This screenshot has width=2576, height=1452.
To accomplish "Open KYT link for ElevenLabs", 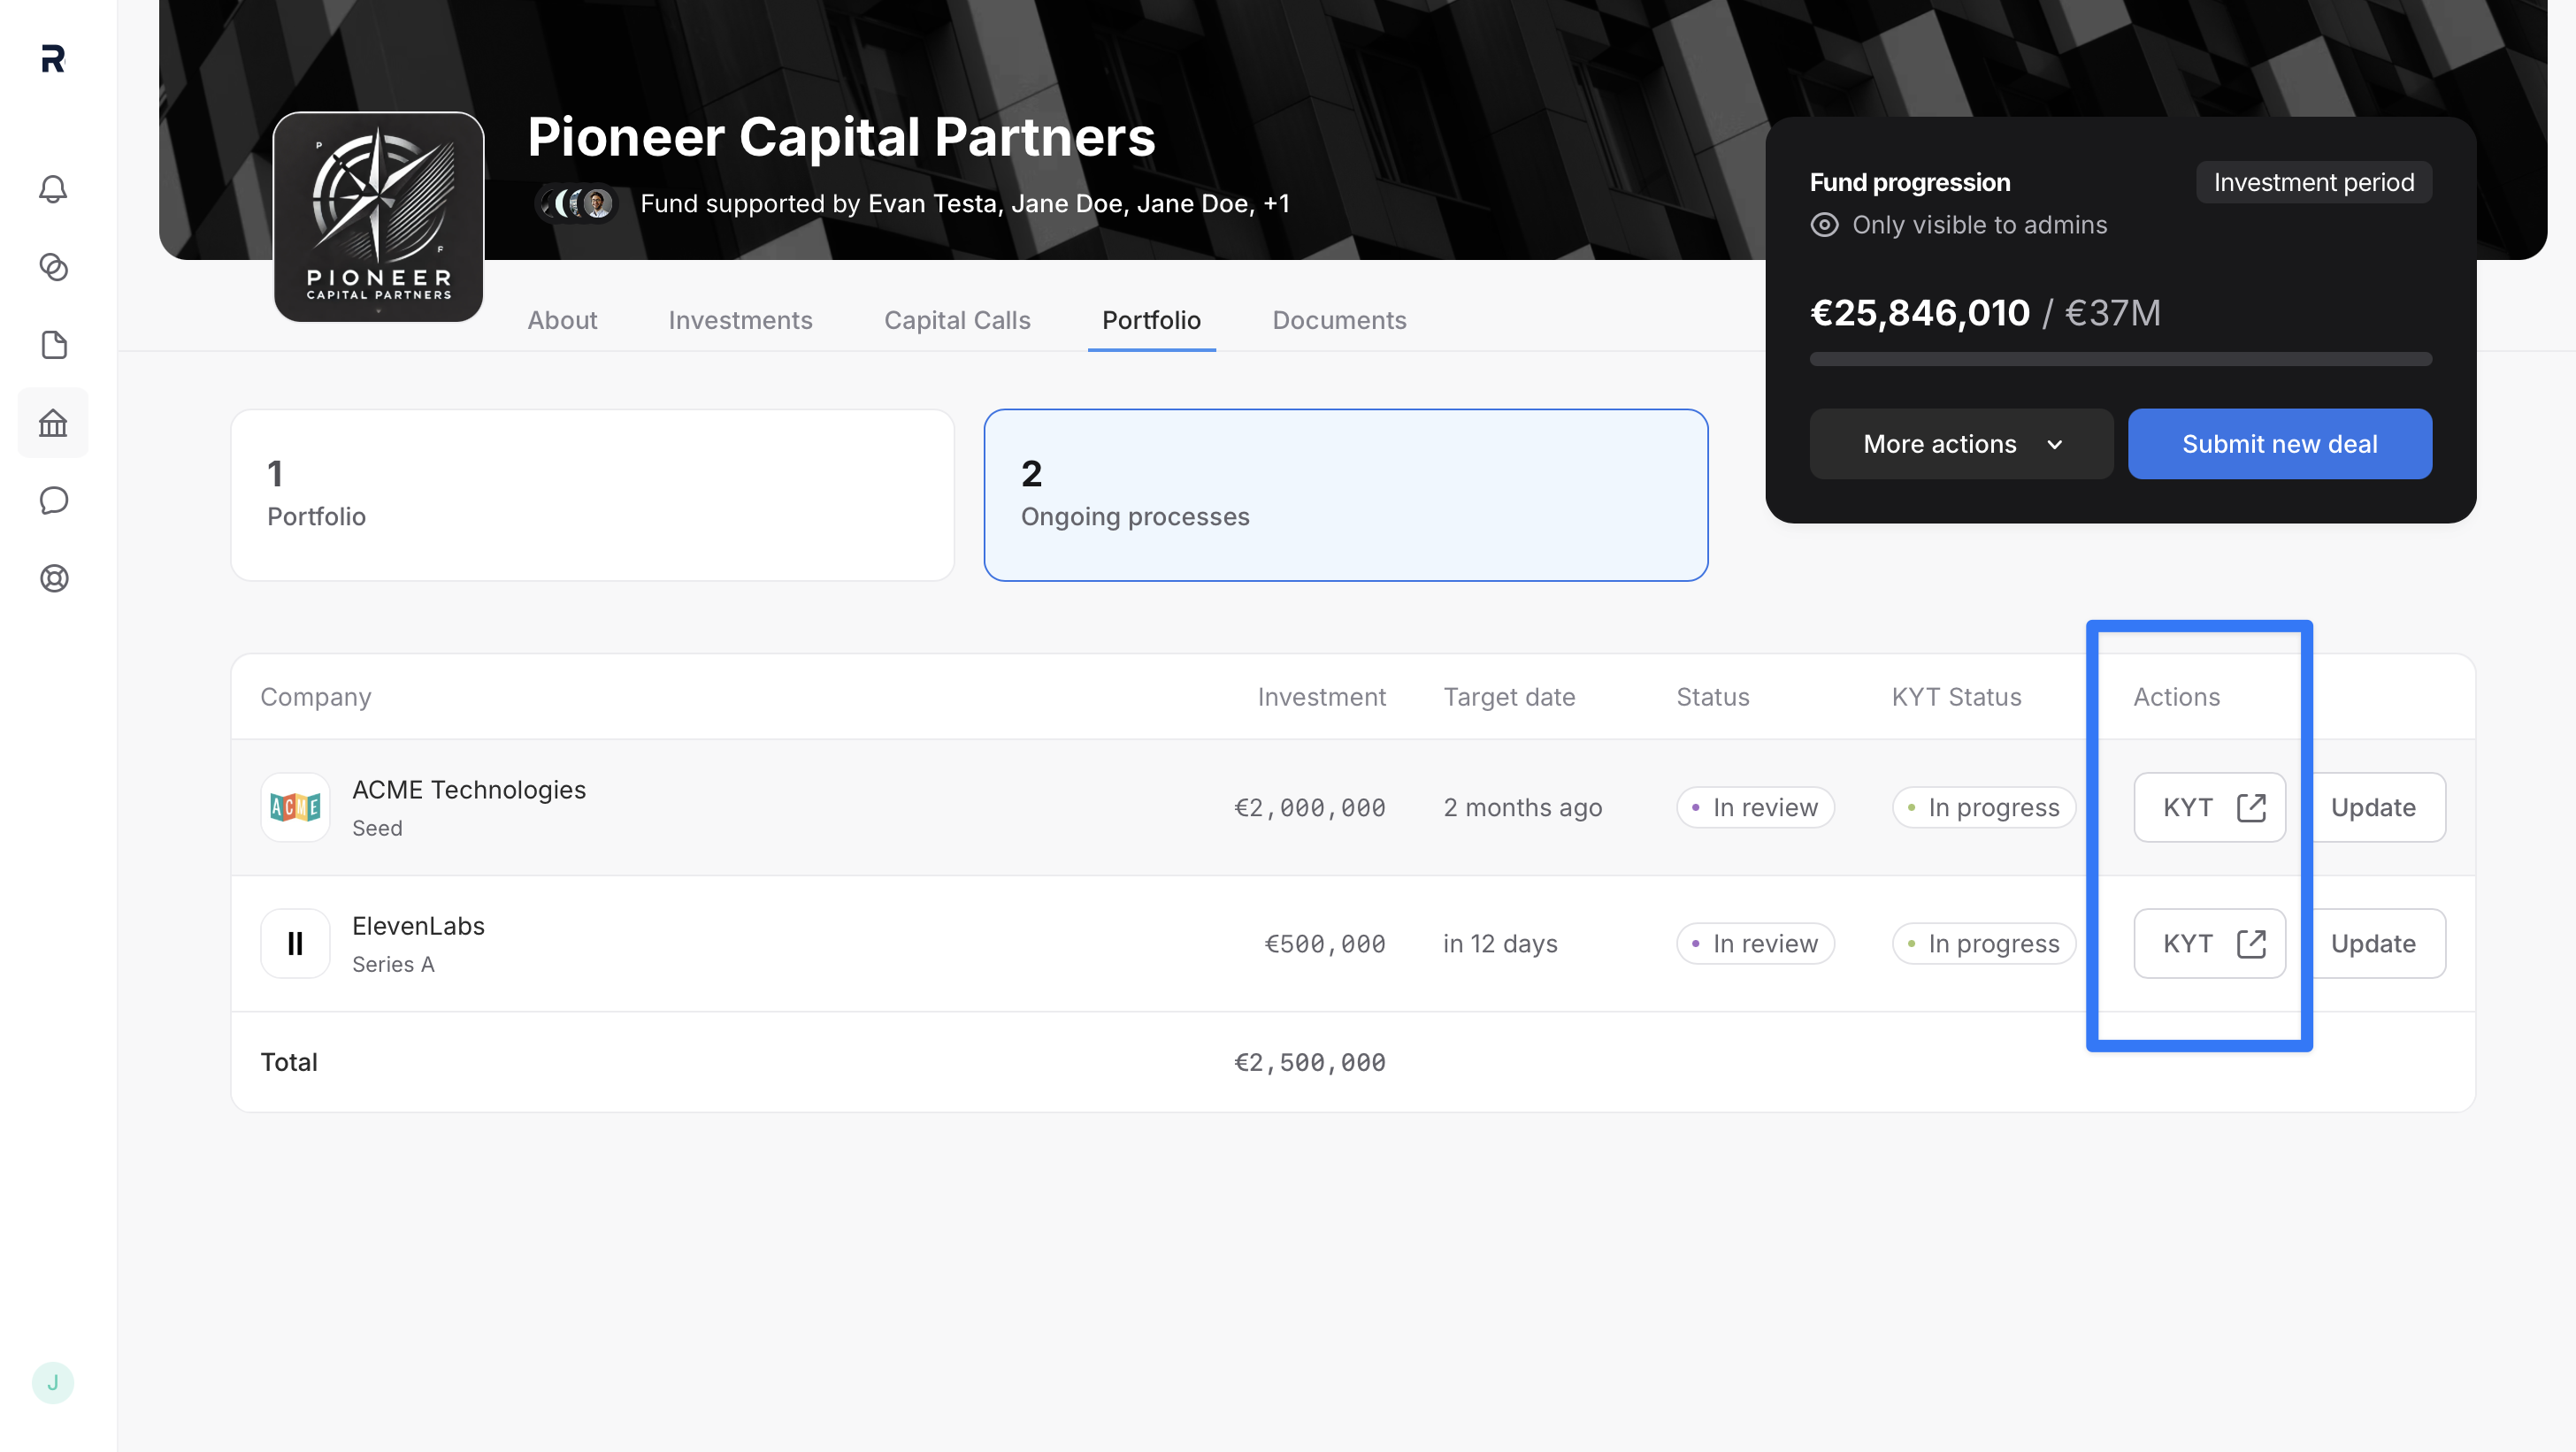I will tap(2209, 944).
